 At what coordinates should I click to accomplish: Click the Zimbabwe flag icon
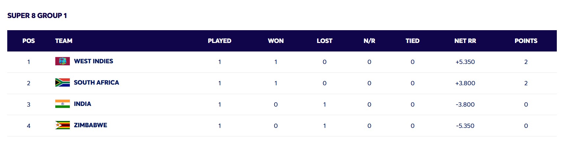pos(63,125)
